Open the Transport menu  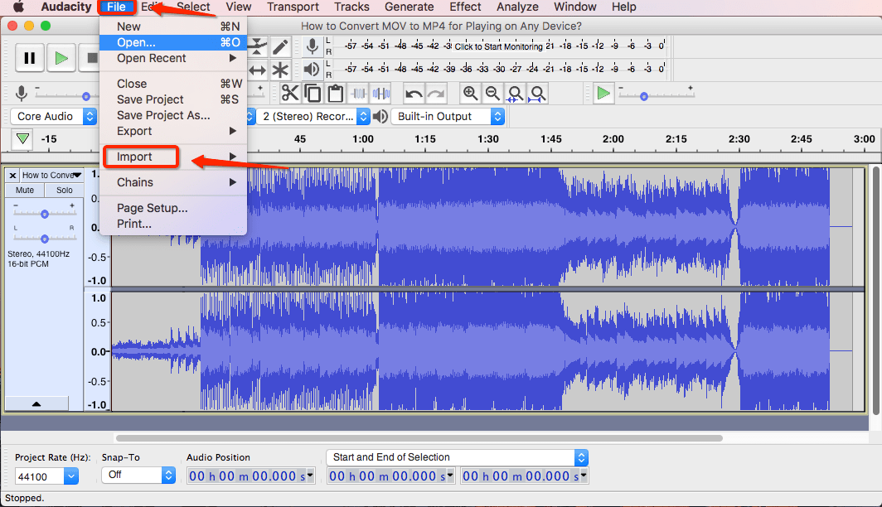(x=293, y=7)
